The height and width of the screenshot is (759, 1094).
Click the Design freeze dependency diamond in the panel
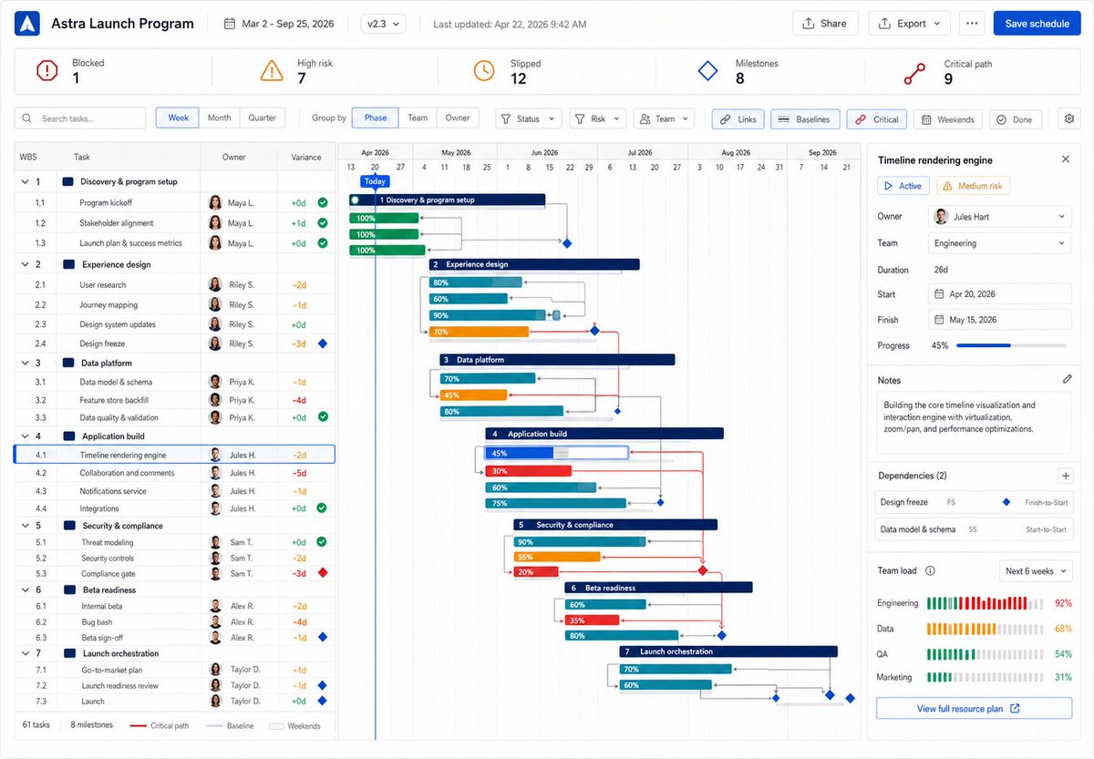pyautogui.click(x=1006, y=502)
